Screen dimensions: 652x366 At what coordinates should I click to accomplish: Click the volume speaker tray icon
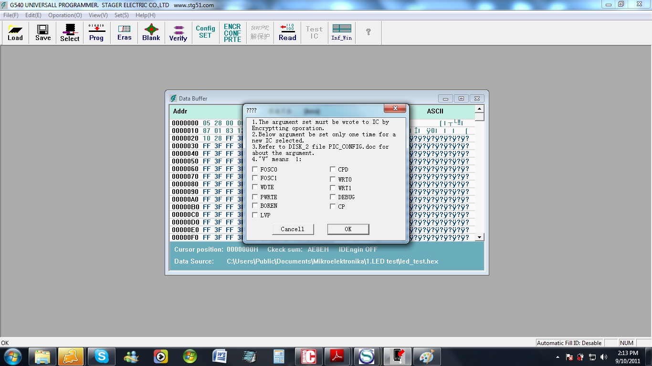click(604, 357)
